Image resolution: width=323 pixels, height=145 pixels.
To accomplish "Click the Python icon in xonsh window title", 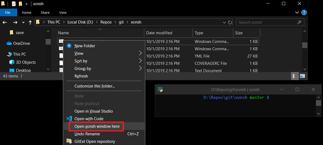I will (x=160, y=89).
